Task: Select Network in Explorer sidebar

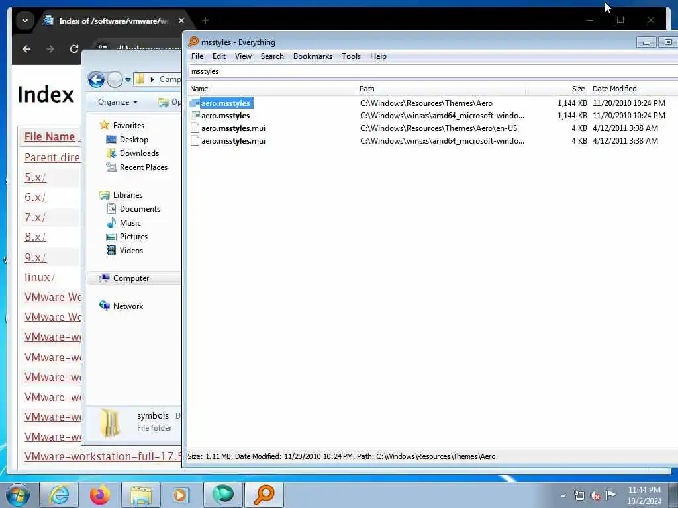Action: tap(128, 306)
